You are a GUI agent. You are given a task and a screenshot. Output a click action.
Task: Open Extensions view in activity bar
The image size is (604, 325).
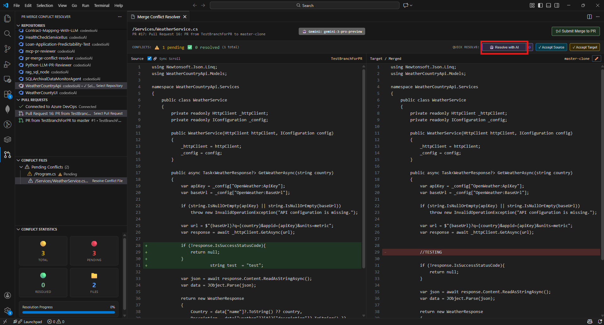tap(7, 94)
